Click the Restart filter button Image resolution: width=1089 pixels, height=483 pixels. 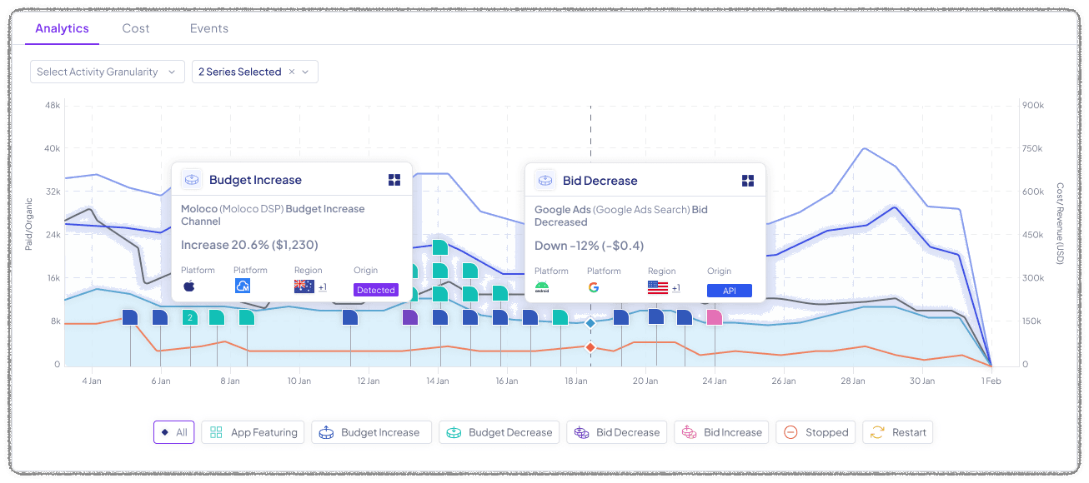tap(898, 432)
